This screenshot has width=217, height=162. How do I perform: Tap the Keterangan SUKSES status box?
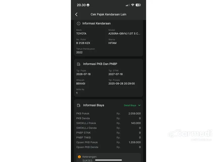pos(108,157)
